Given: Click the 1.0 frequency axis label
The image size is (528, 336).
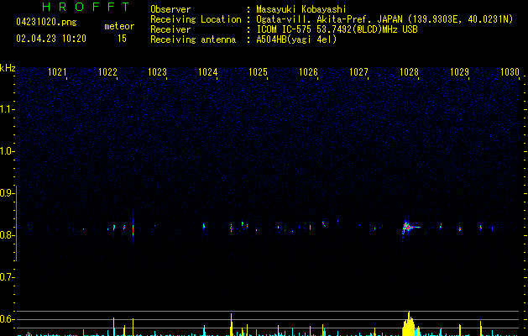Looking at the screenshot, I should [7, 151].
